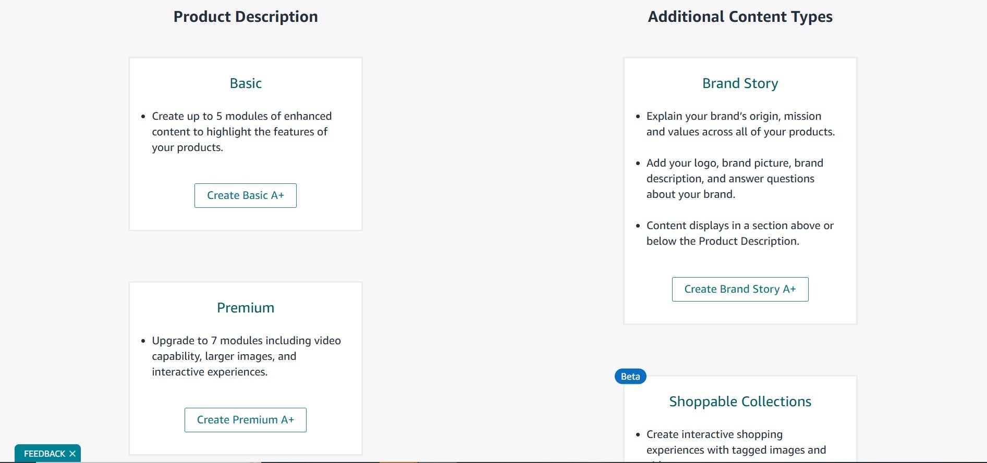Image resolution: width=987 pixels, height=463 pixels.
Task: Select the Basic card heading
Action: pos(245,83)
